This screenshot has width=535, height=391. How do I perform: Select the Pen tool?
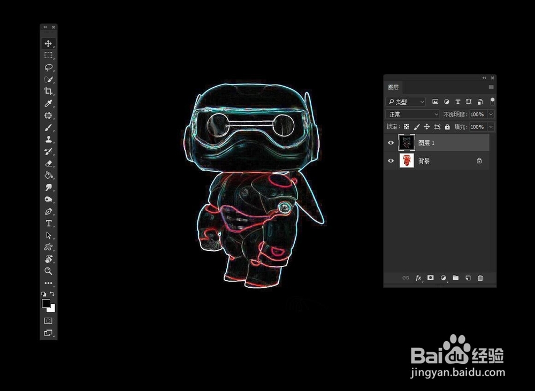pos(48,211)
